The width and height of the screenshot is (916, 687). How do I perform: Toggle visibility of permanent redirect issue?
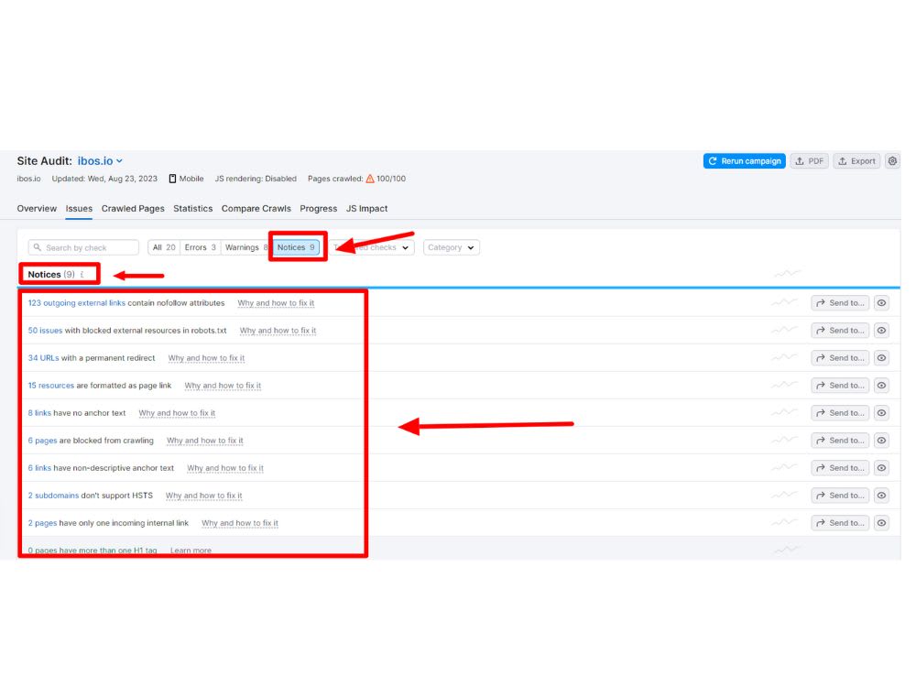click(x=881, y=357)
